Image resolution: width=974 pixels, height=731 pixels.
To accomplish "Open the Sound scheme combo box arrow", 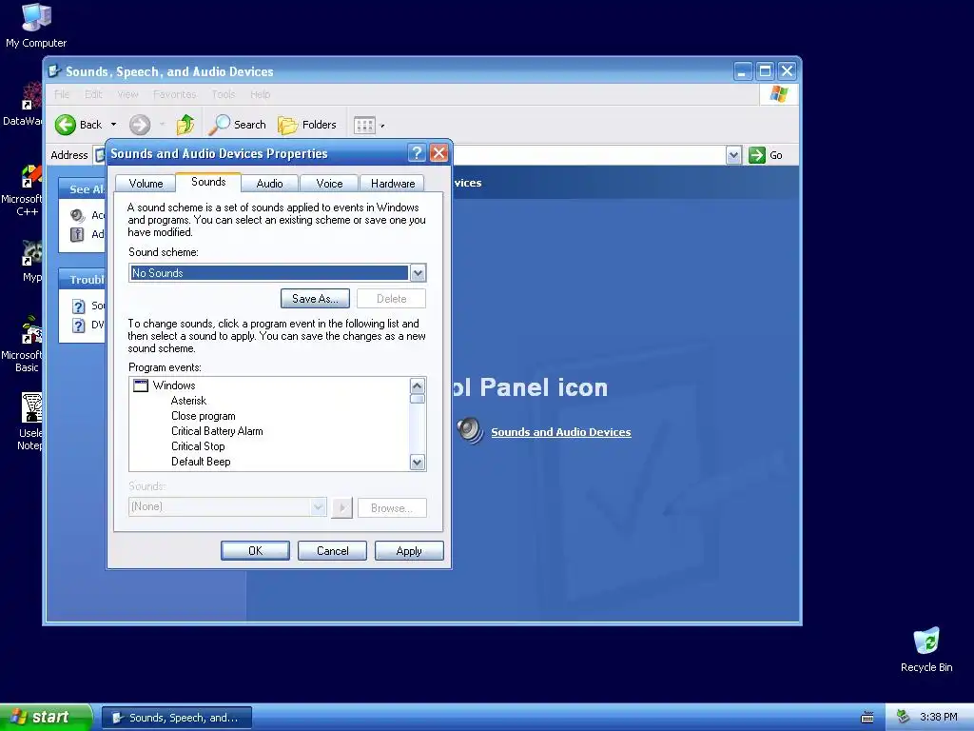I will pyautogui.click(x=419, y=273).
